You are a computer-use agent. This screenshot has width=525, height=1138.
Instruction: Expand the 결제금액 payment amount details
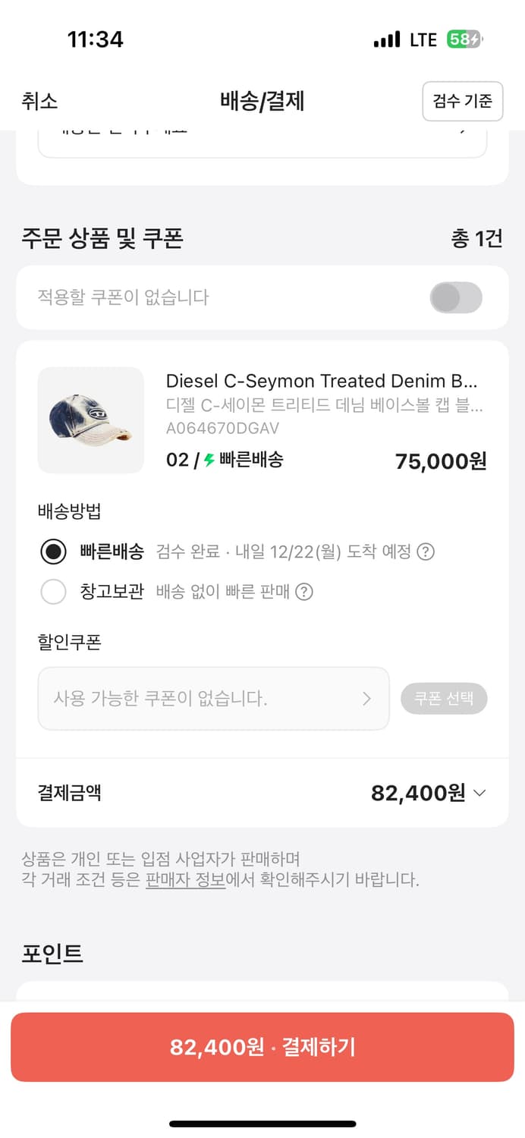pyautogui.click(x=479, y=793)
